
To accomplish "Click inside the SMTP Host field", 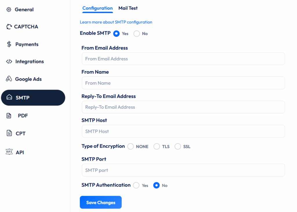I will 183,131.
